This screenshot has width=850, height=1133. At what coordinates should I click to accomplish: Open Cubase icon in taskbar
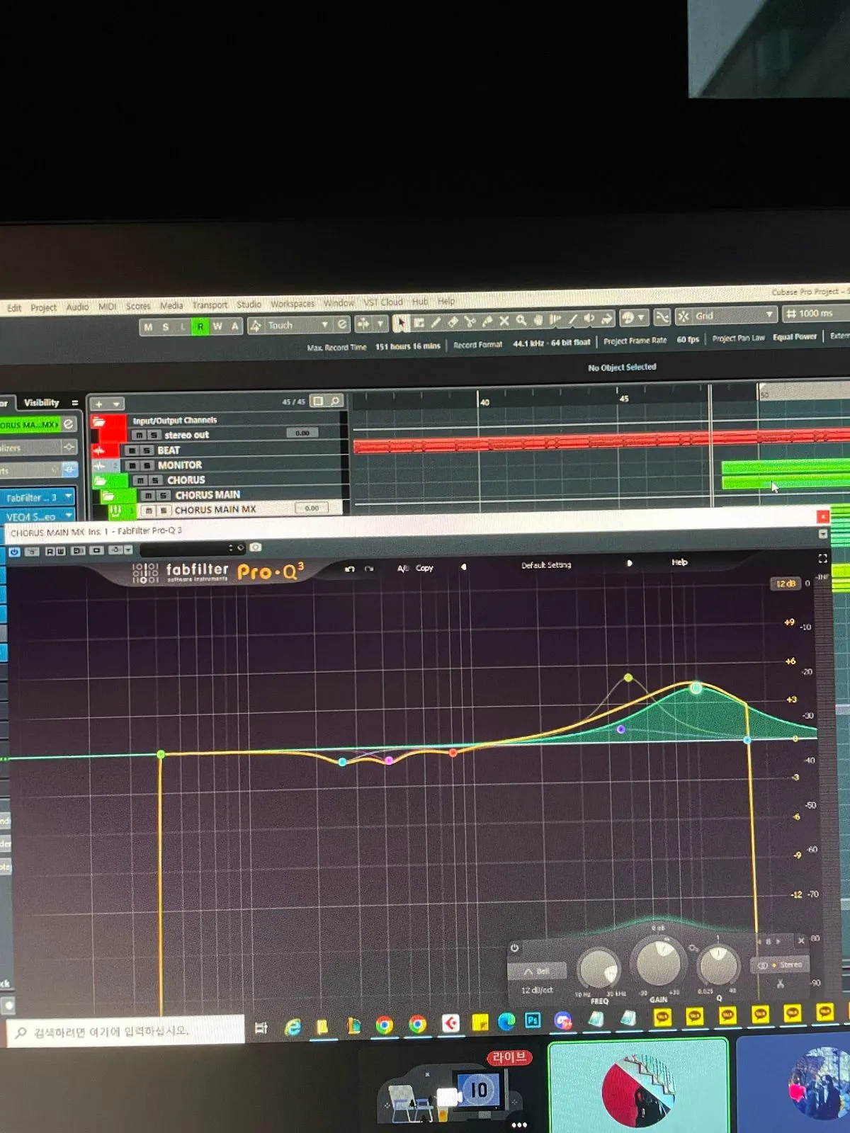coord(450,1023)
